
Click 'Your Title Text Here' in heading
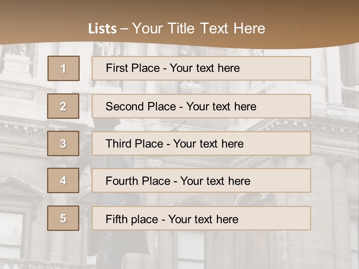point(199,28)
